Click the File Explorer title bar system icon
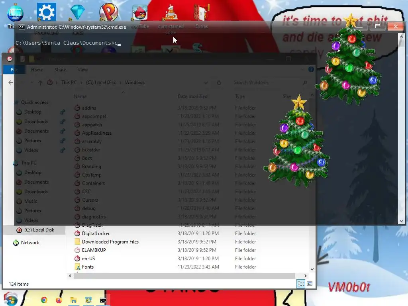This screenshot has height=306, width=408. [x=10, y=59]
